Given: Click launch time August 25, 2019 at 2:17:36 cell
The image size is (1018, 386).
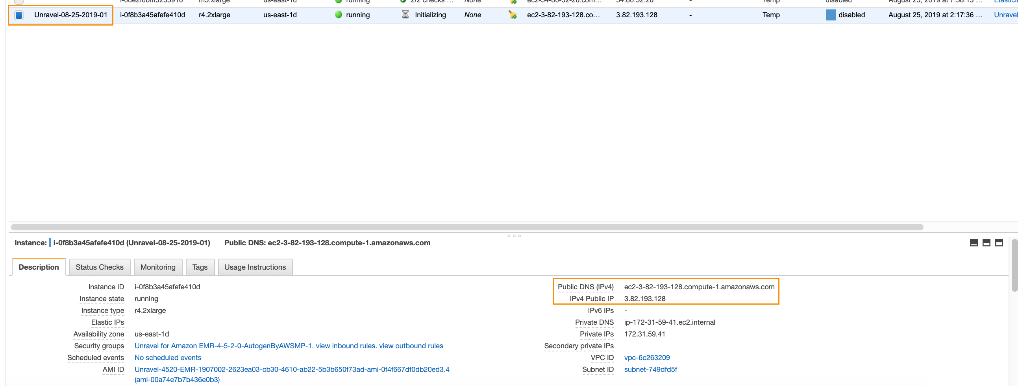Looking at the screenshot, I should pyautogui.click(x=935, y=15).
